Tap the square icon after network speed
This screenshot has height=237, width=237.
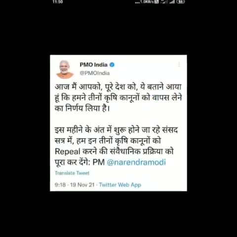(x=157, y=2)
